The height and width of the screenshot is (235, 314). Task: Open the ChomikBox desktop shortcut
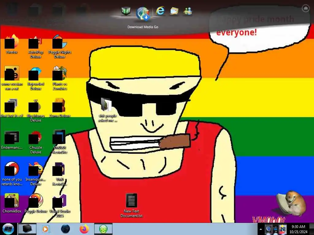point(12,203)
